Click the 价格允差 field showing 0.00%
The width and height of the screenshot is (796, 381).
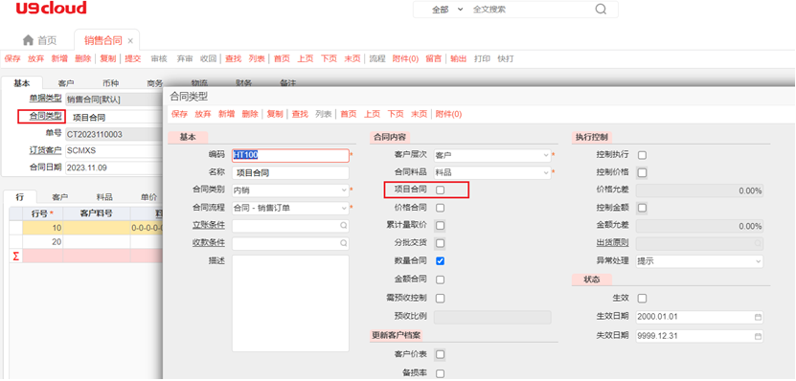[x=699, y=190]
